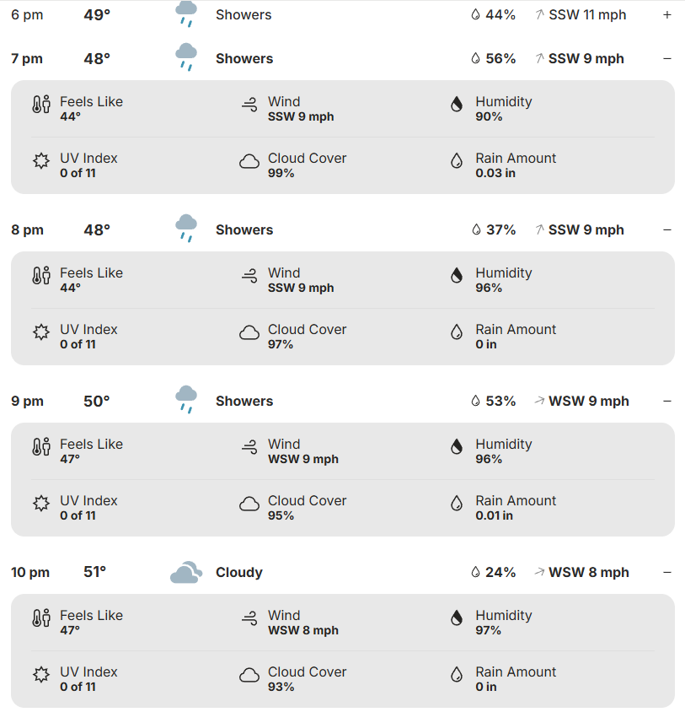Click the 10 pm Cloud Cover icon
Viewport: 685px width, 712px height.
tap(249, 676)
